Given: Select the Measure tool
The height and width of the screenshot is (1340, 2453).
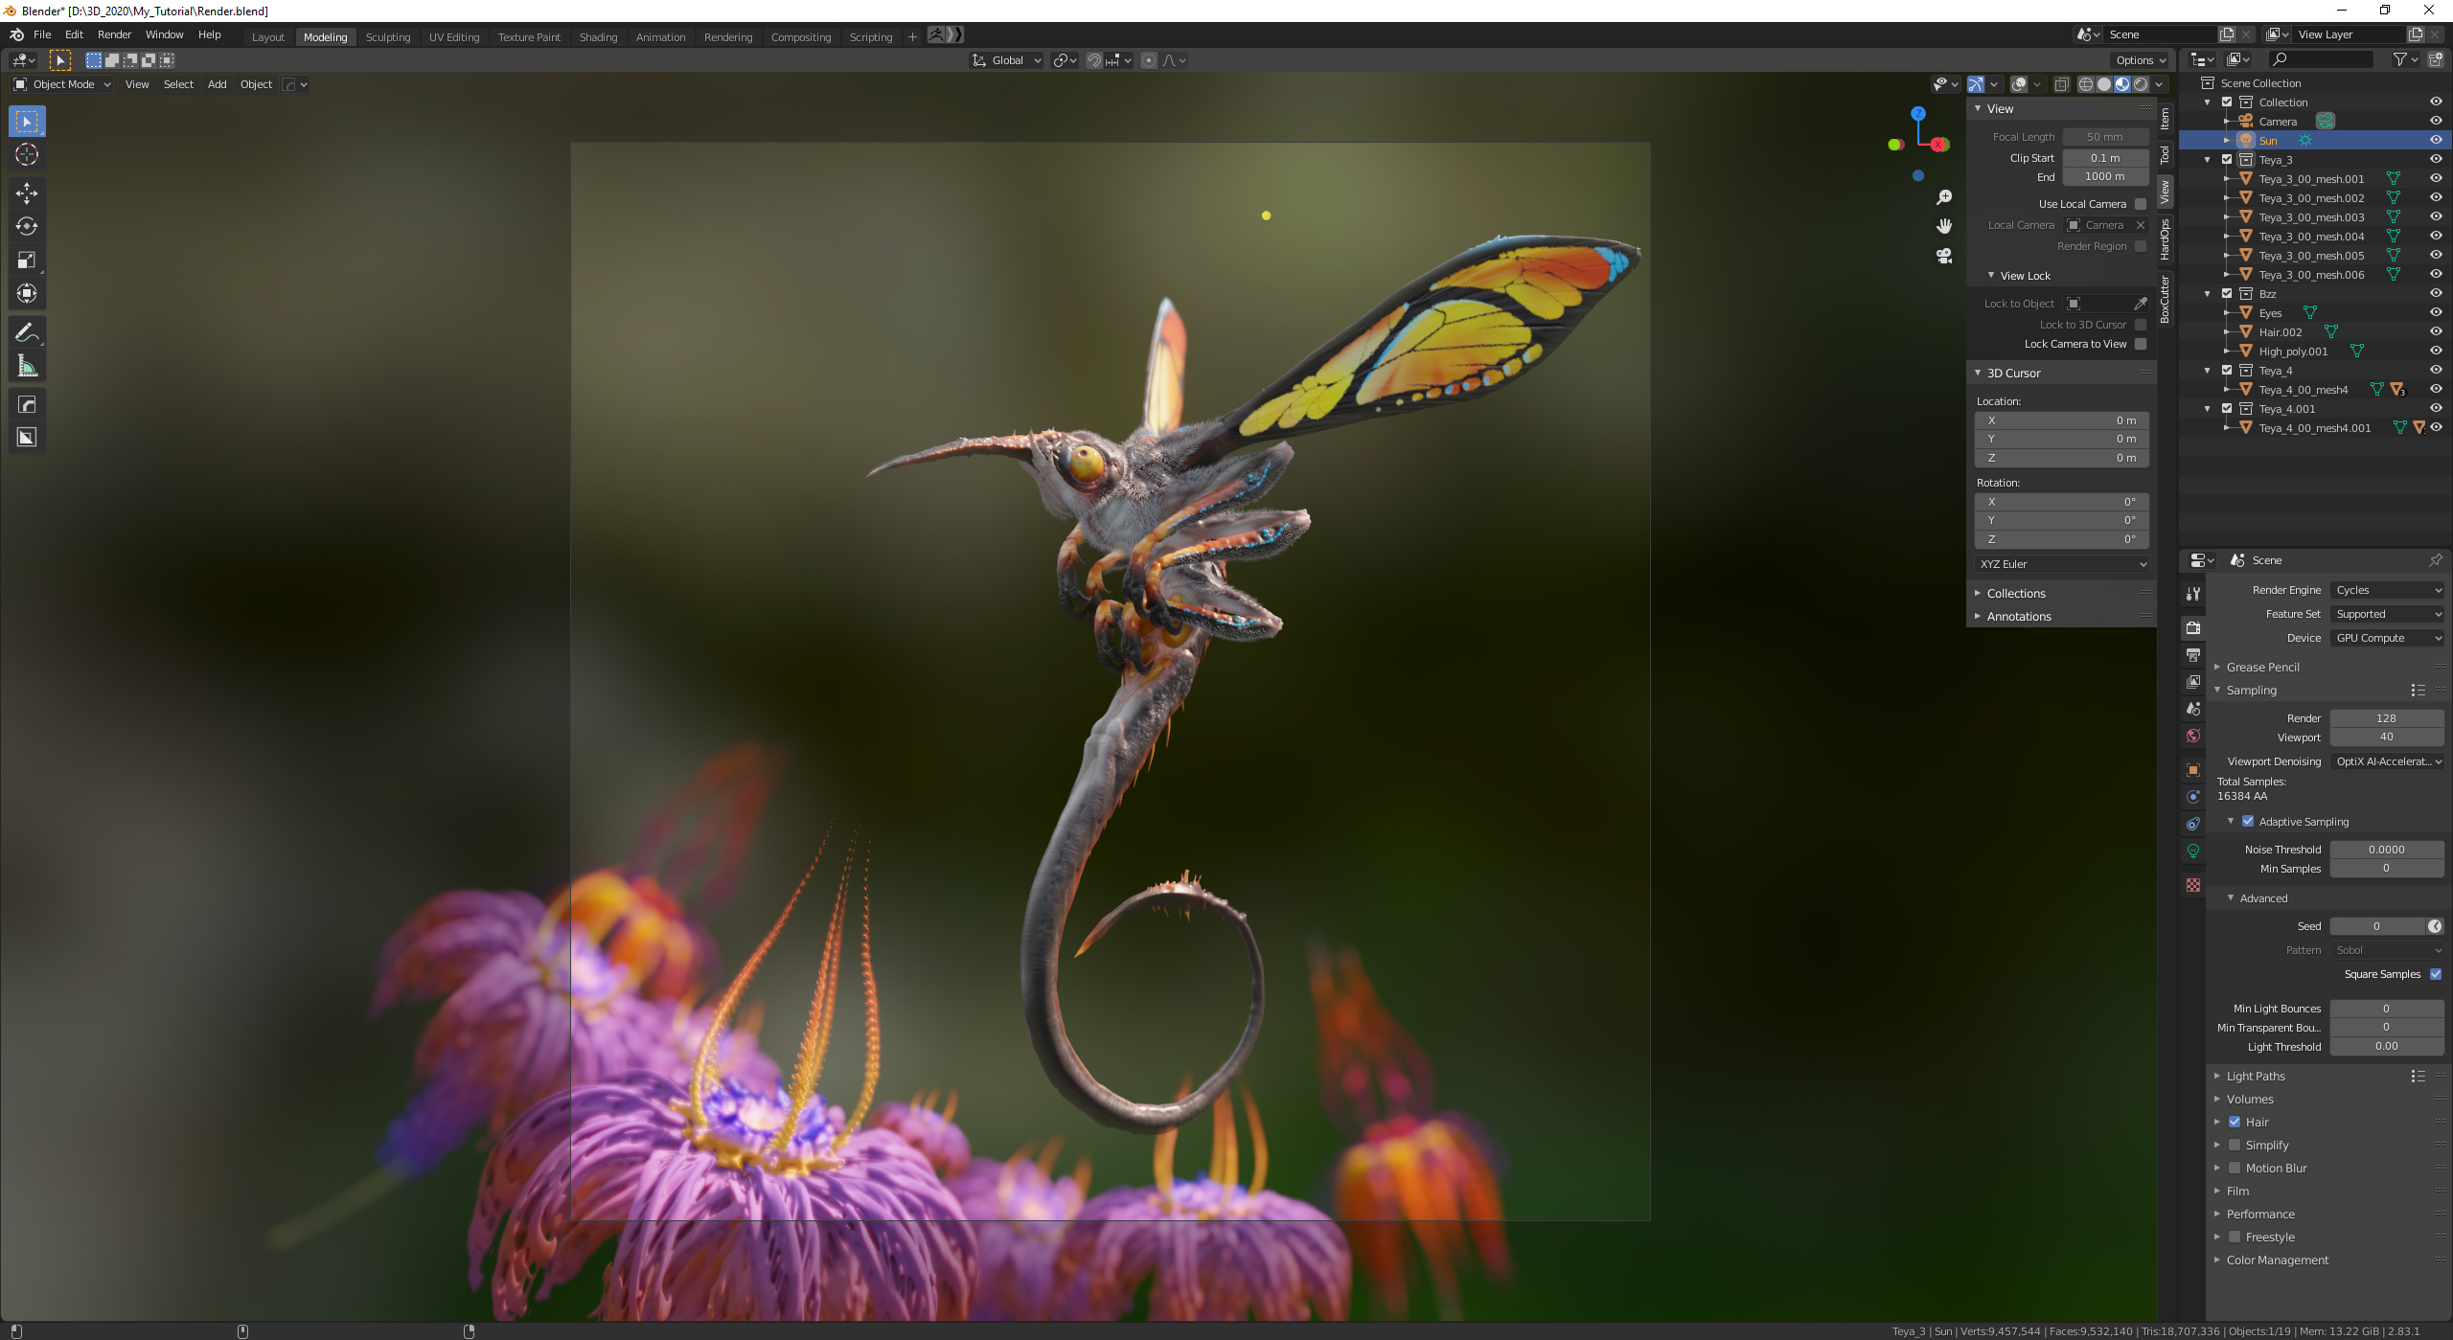Looking at the screenshot, I should 27,366.
